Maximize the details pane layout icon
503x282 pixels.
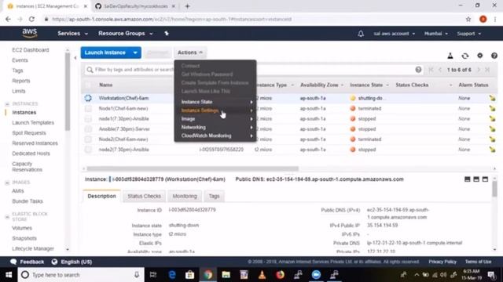coord(485,179)
